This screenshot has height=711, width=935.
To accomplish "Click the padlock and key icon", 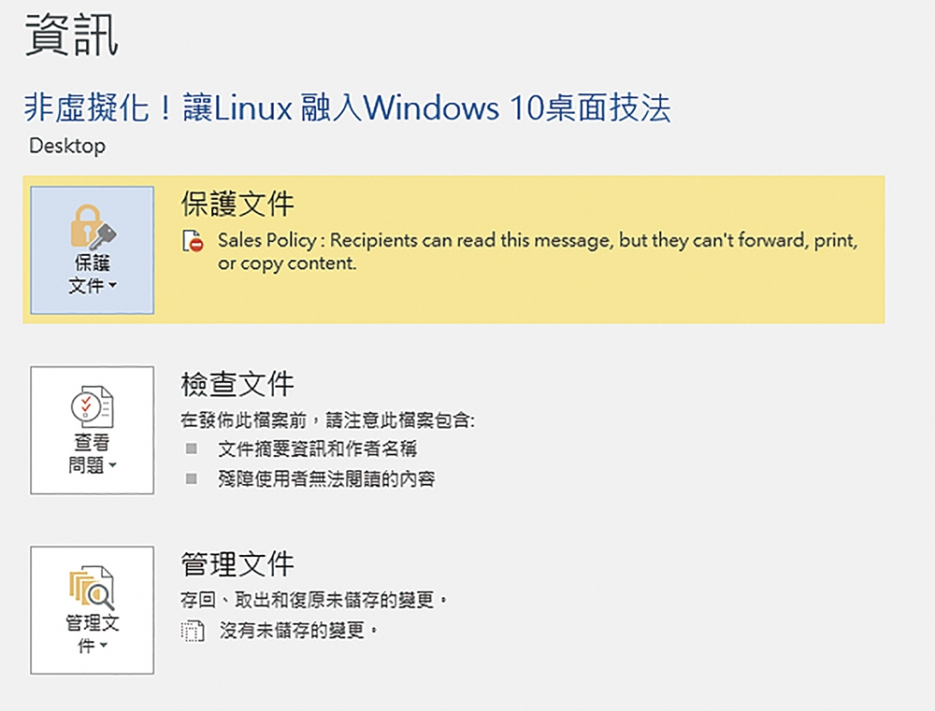I will pos(93,226).
